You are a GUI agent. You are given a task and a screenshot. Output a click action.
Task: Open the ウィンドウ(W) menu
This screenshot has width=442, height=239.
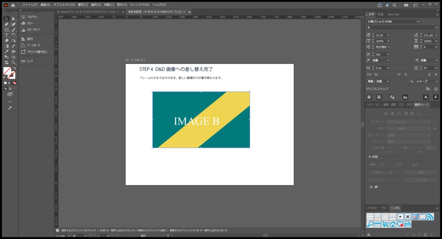(x=139, y=5)
